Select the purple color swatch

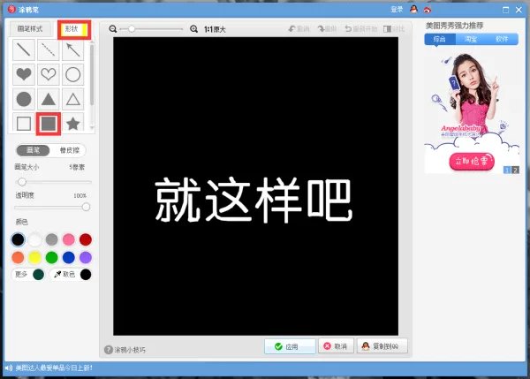tap(86, 257)
